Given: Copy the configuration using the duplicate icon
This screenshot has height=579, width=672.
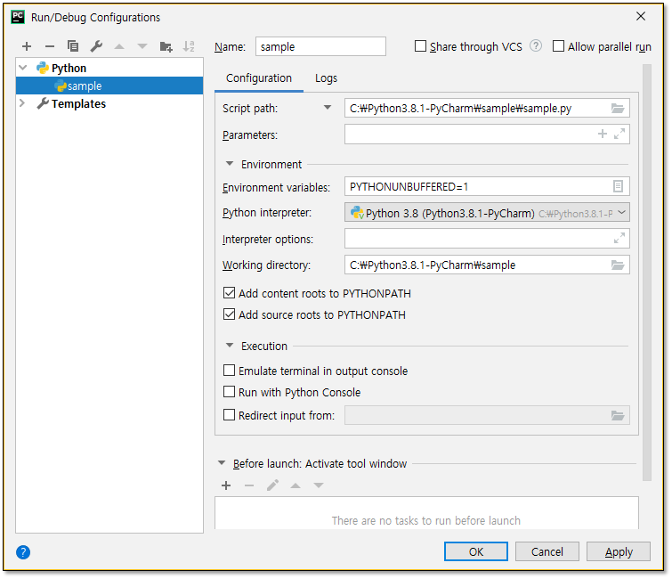Looking at the screenshot, I should (73, 46).
